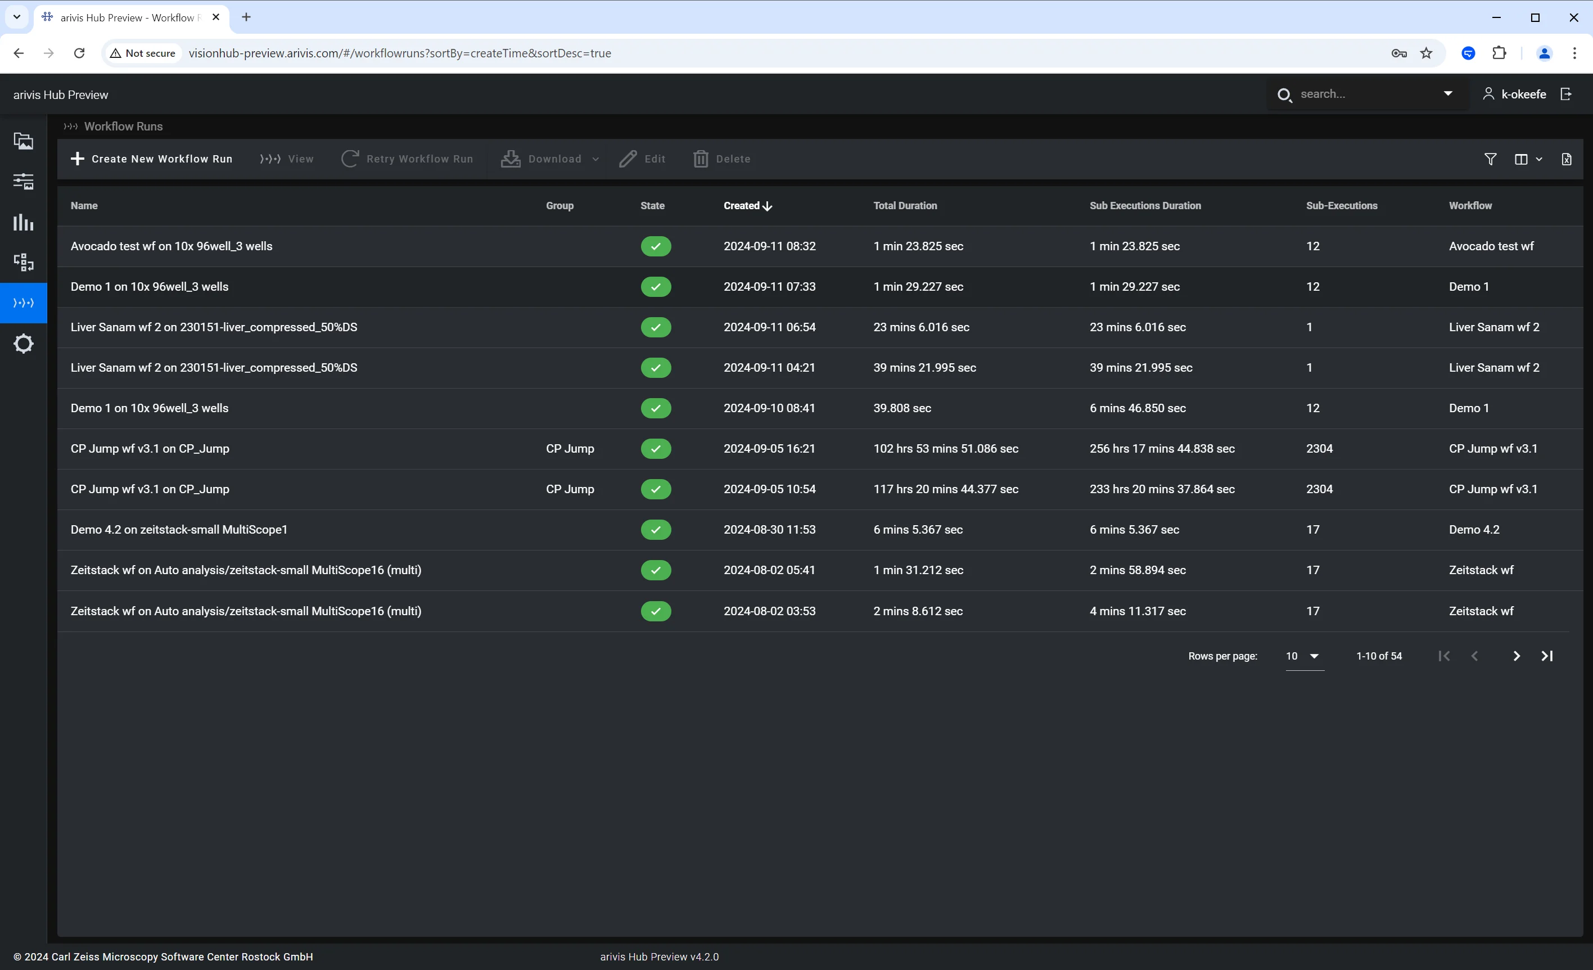Toggle the Created sort direction arrow
Image resolution: width=1593 pixels, height=970 pixels.
point(768,206)
